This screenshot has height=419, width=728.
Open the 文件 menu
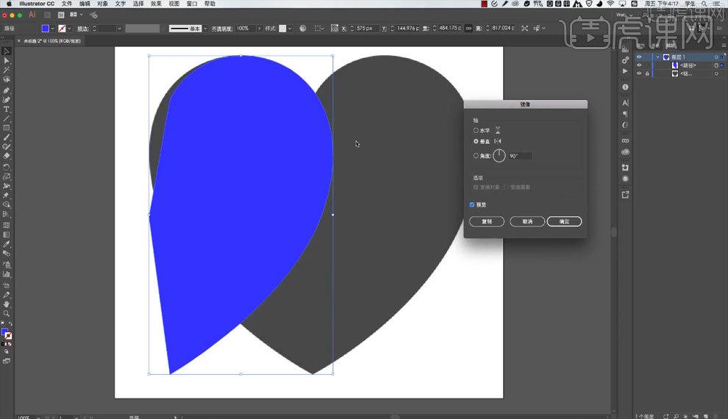tap(67, 4)
